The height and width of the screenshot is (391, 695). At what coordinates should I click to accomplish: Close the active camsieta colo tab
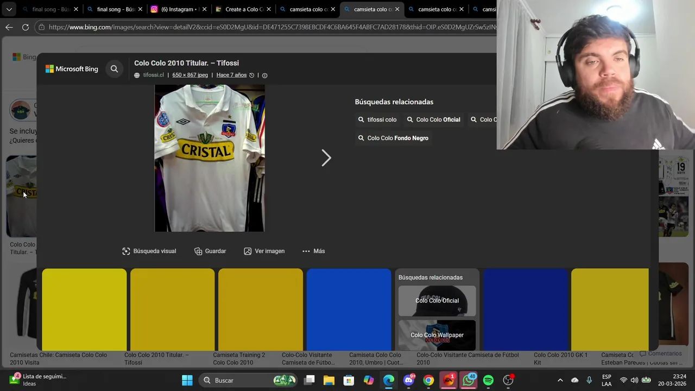(x=397, y=9)
